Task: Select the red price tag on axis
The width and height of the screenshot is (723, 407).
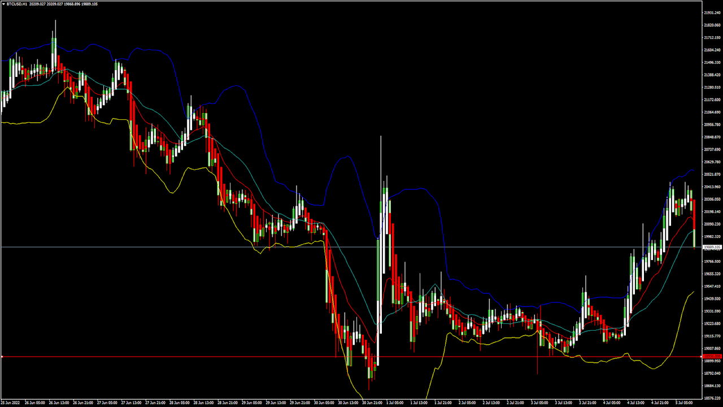Action: pyautogui.click(x=712, y=357)
